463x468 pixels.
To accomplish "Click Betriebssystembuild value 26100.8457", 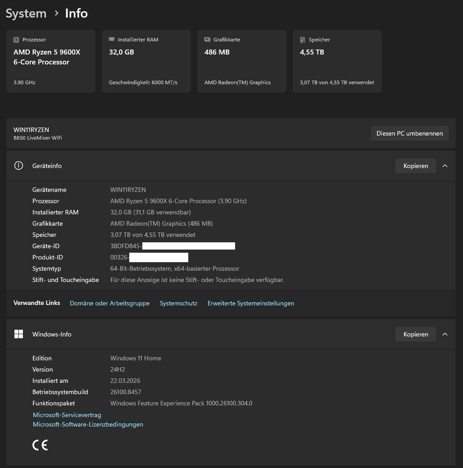I will [x=126, y=392].
